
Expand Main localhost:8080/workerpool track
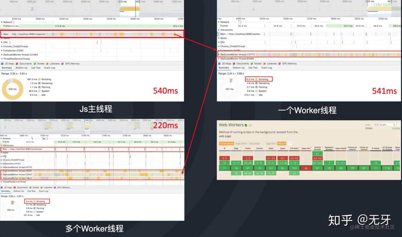click(x=1, y=149)
